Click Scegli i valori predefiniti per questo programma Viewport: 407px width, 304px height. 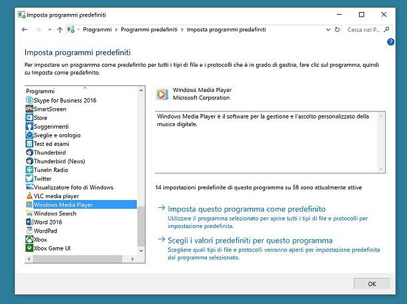tap(250, 240)
